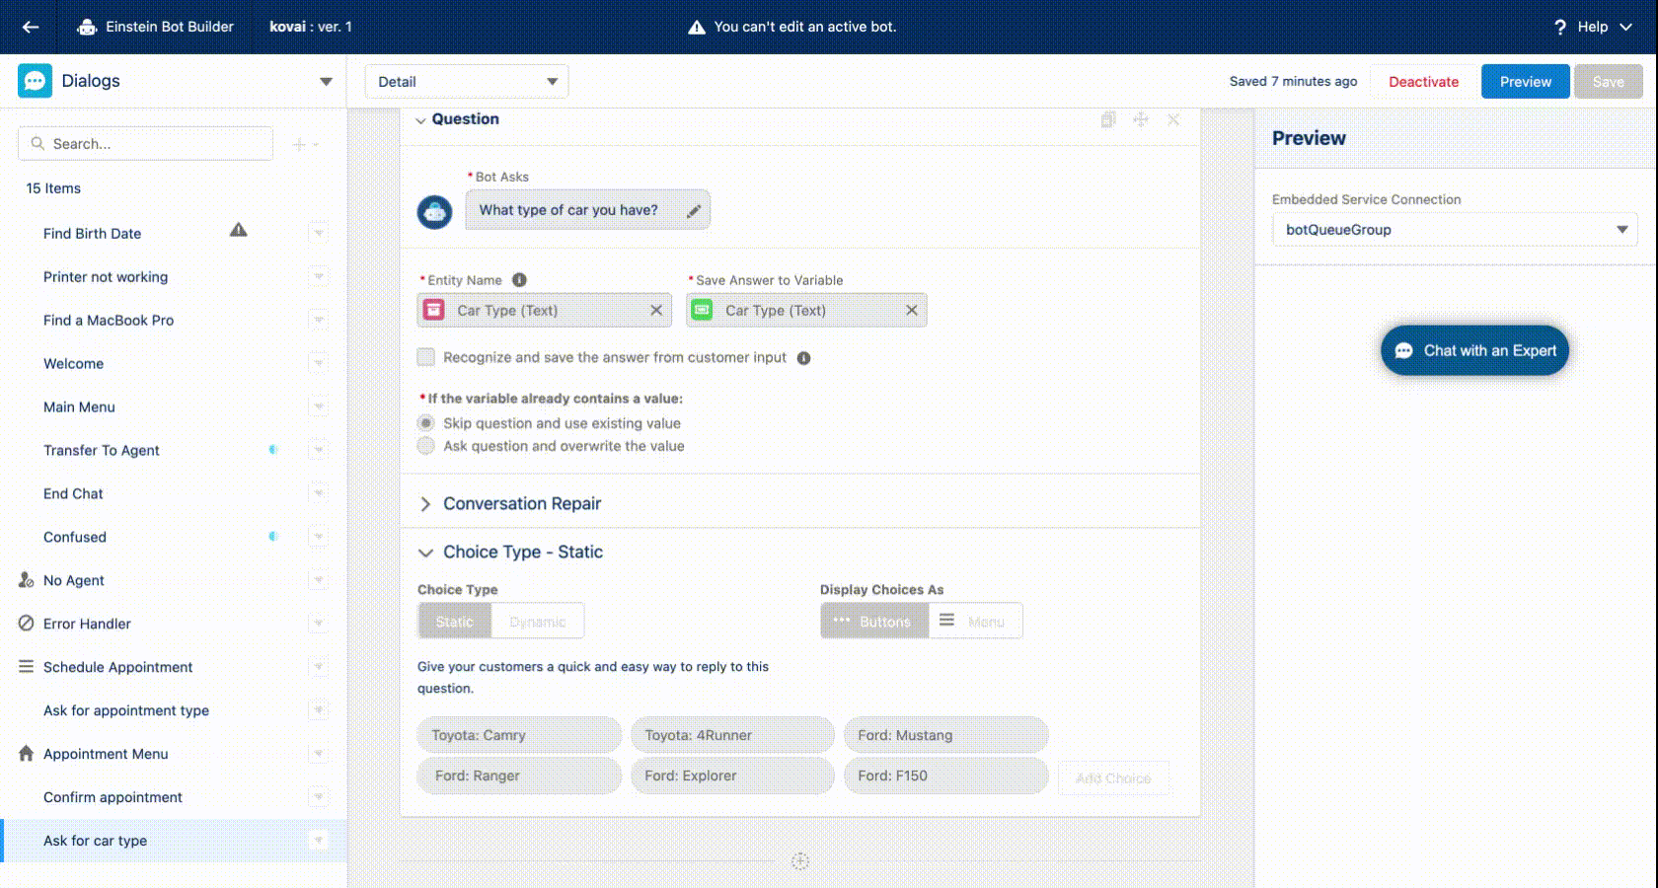Click the back arrow in the top navigation

tap(31, 27)
